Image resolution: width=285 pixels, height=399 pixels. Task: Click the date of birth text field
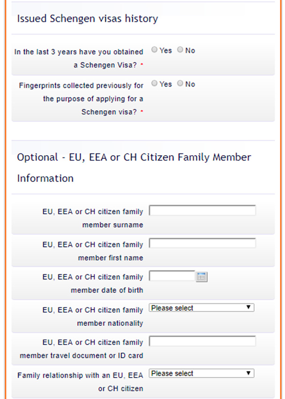[172, 276]
